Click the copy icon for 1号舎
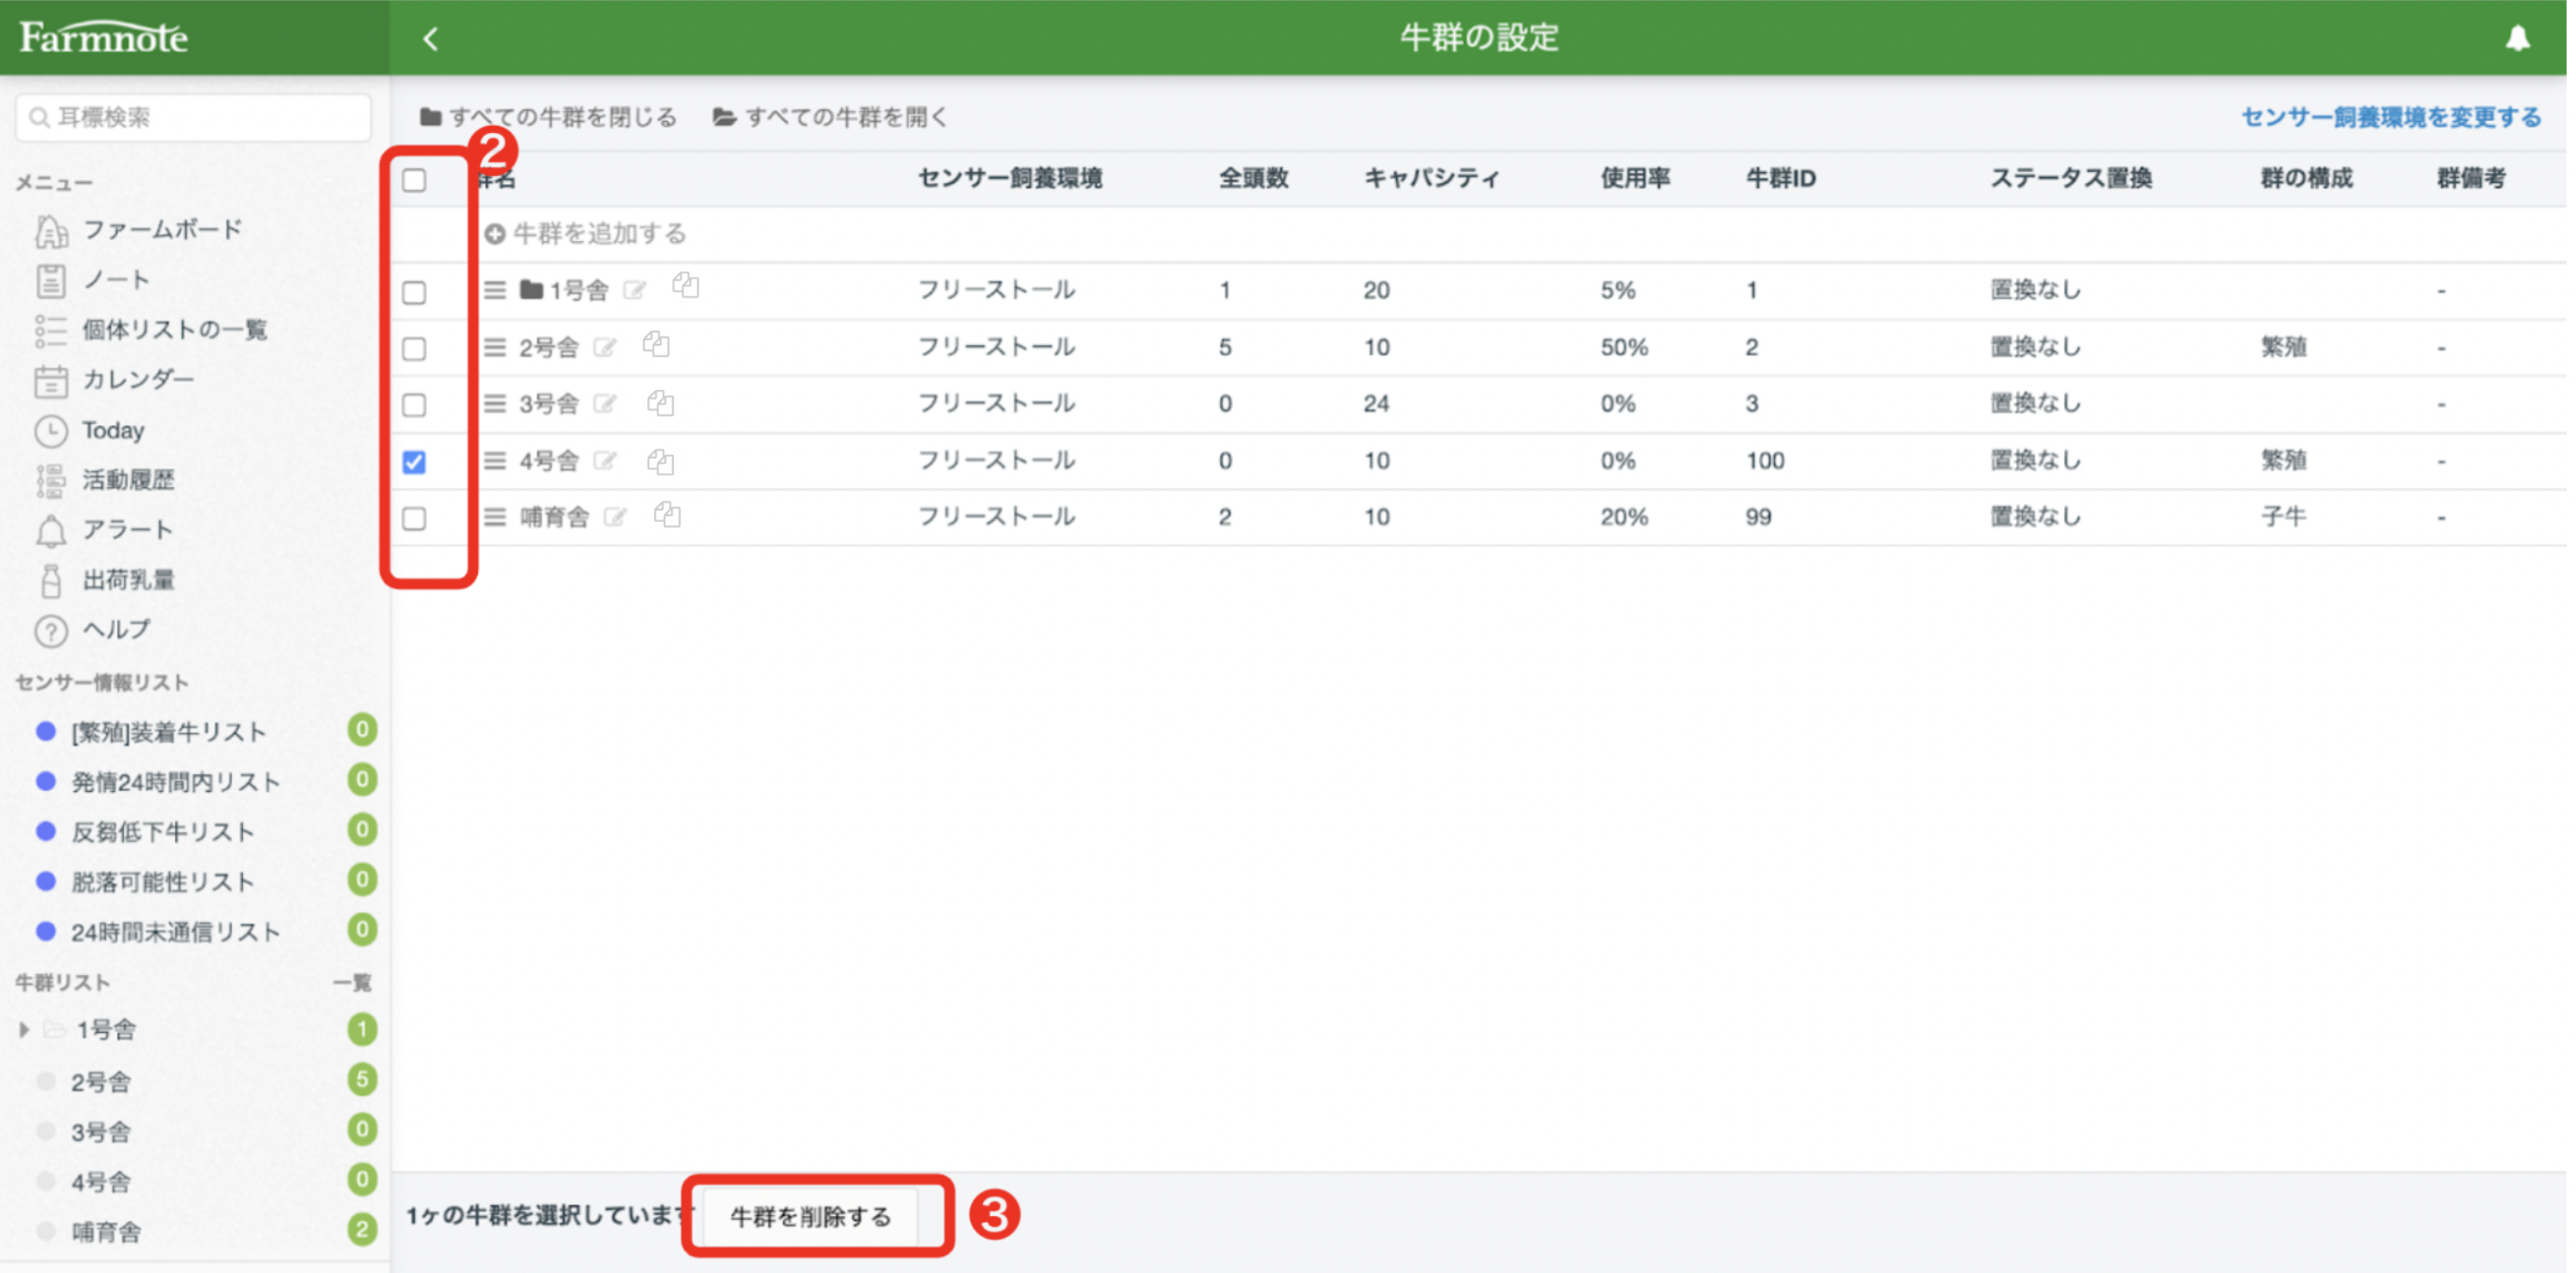2576x1273 pixels. [x=686, y=286]
